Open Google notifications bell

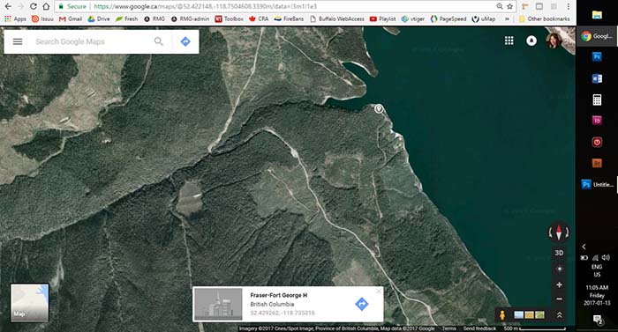coord(531,41)
